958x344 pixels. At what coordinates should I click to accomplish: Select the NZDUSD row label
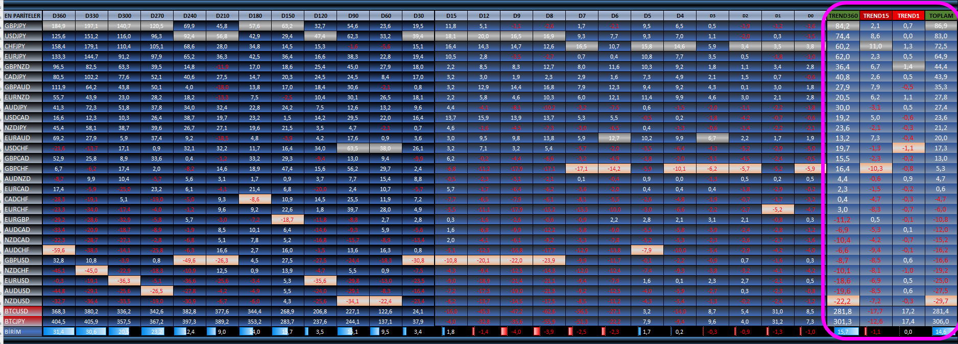click(x=22, y=301)
